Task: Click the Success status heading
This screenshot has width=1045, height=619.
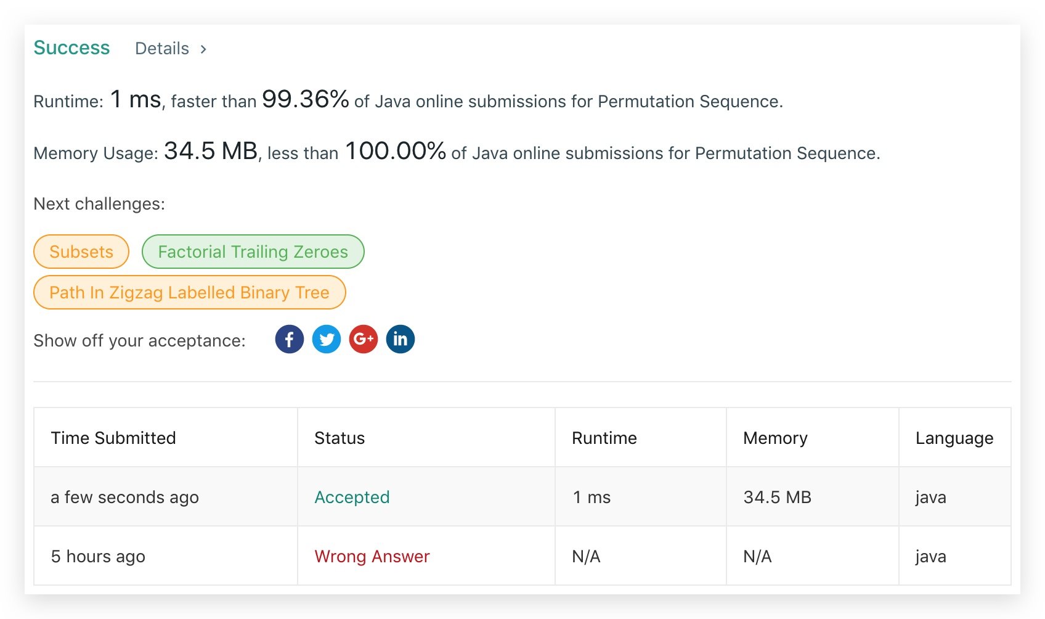Action: coord(71,47)
